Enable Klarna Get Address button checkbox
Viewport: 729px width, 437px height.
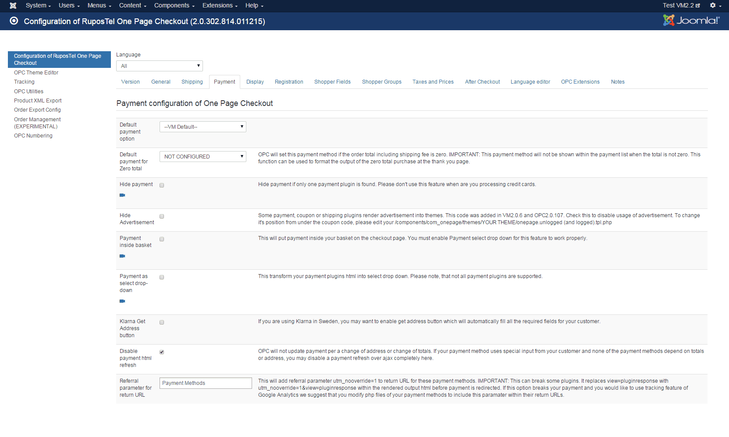point(162,322)
